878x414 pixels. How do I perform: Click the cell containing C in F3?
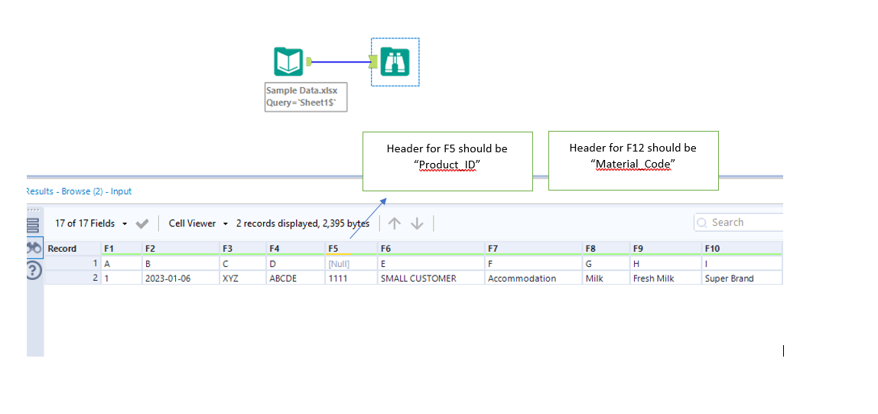pos(243,263)
